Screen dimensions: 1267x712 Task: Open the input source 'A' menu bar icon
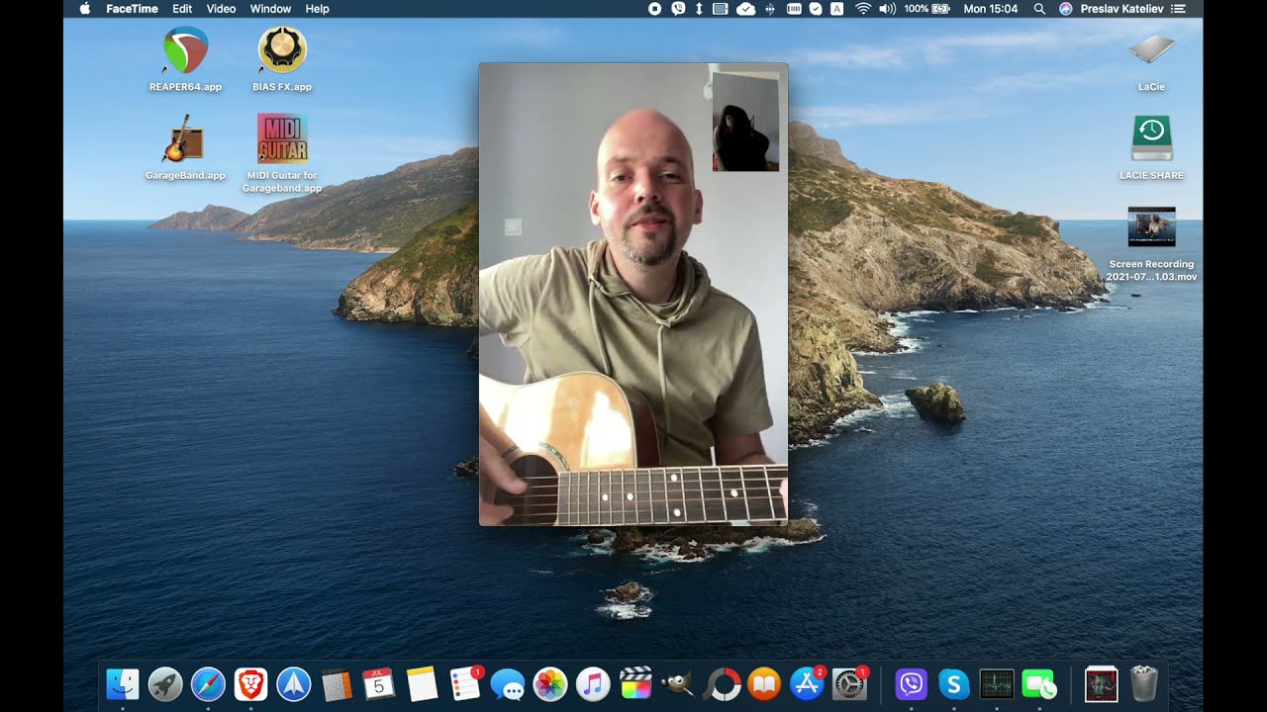[836, 9]
